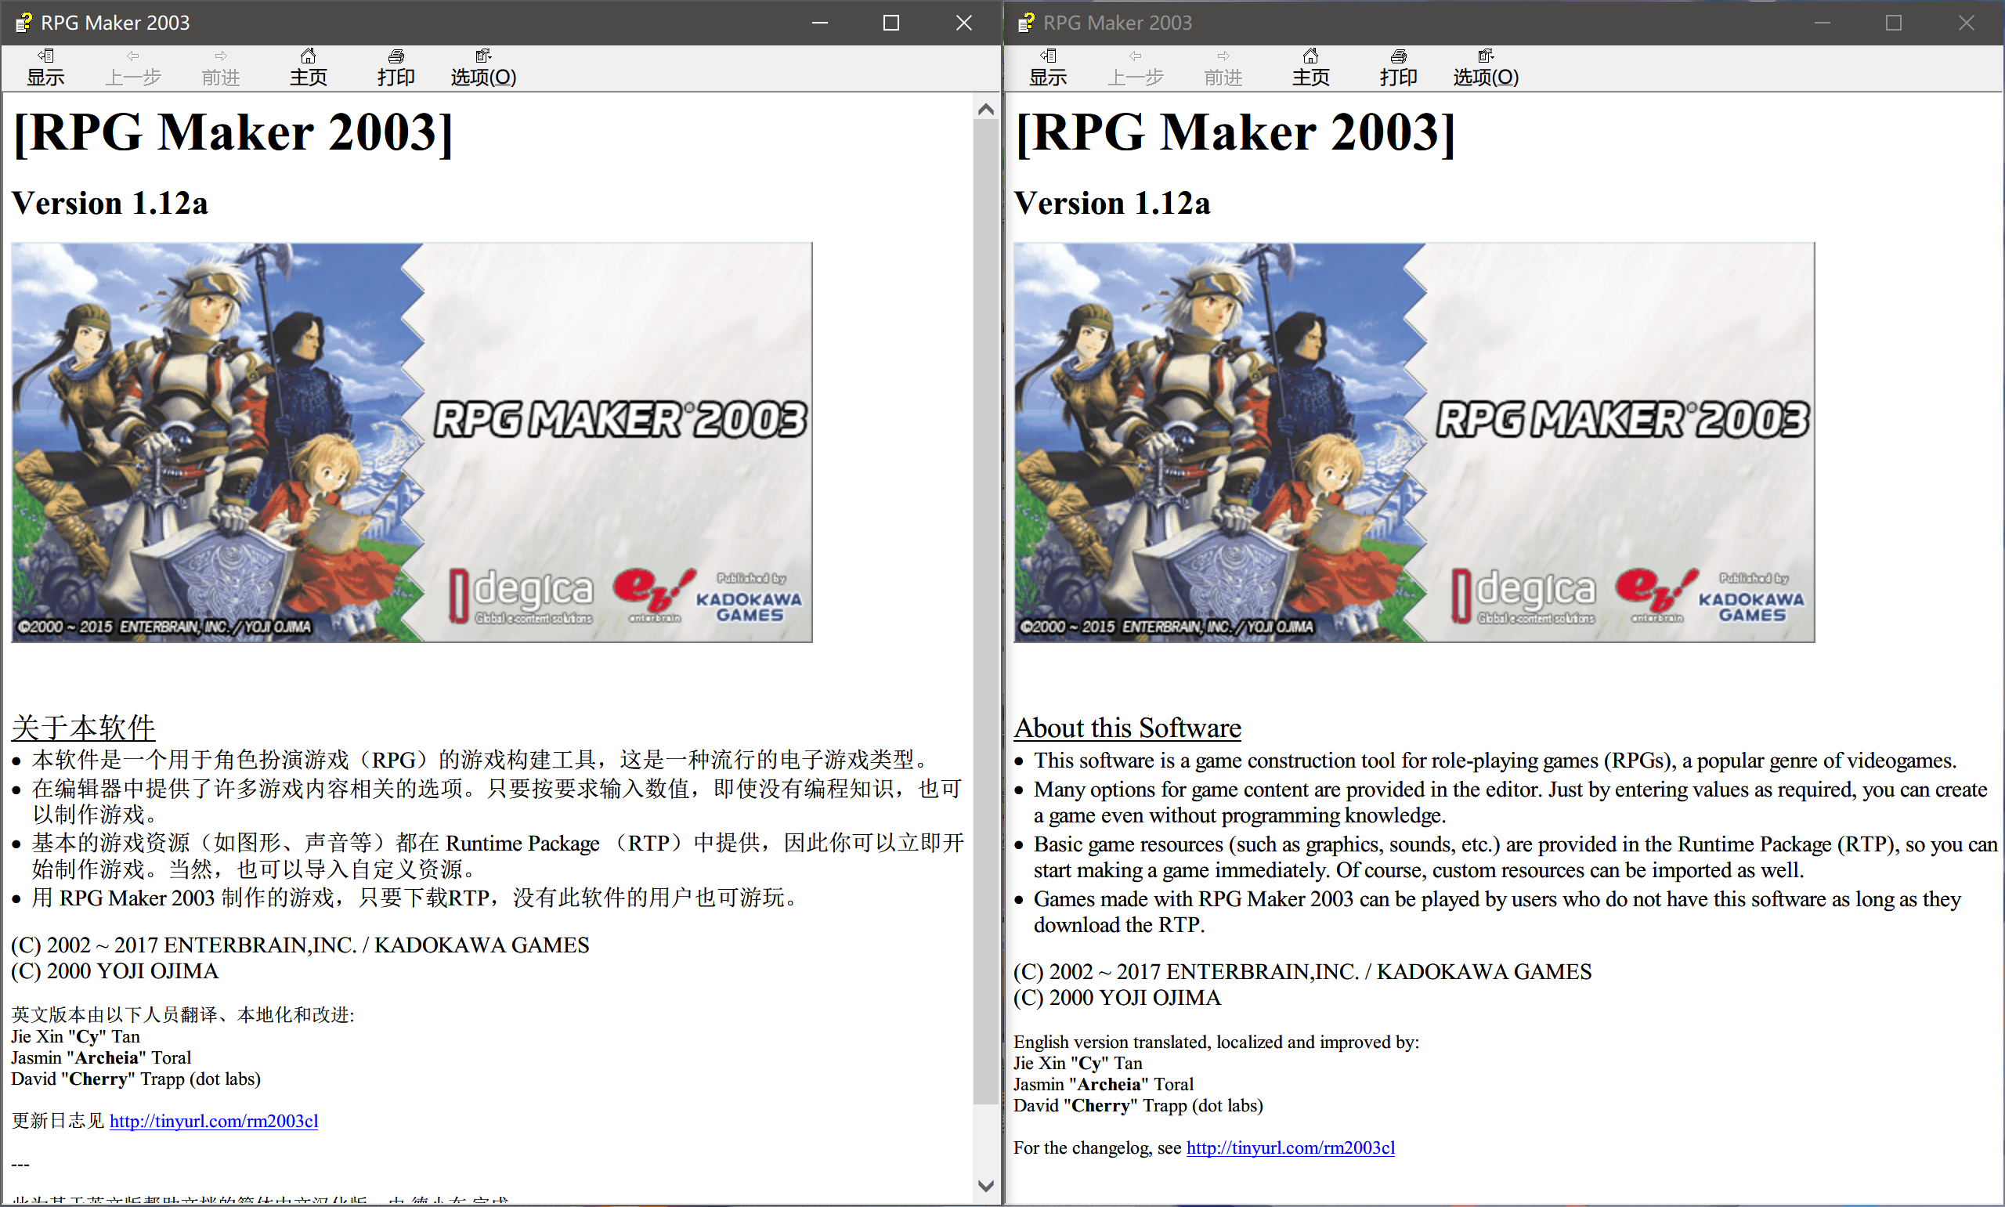Close the right RPG Maker 2003 window
2005x1207 pixels.
coord(1966,23)
